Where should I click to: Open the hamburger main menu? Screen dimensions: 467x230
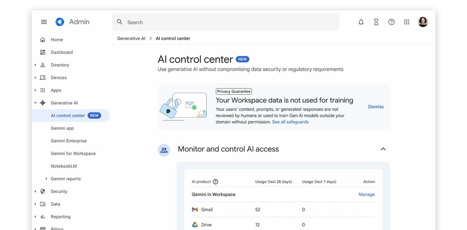click(x=44, y=22)
